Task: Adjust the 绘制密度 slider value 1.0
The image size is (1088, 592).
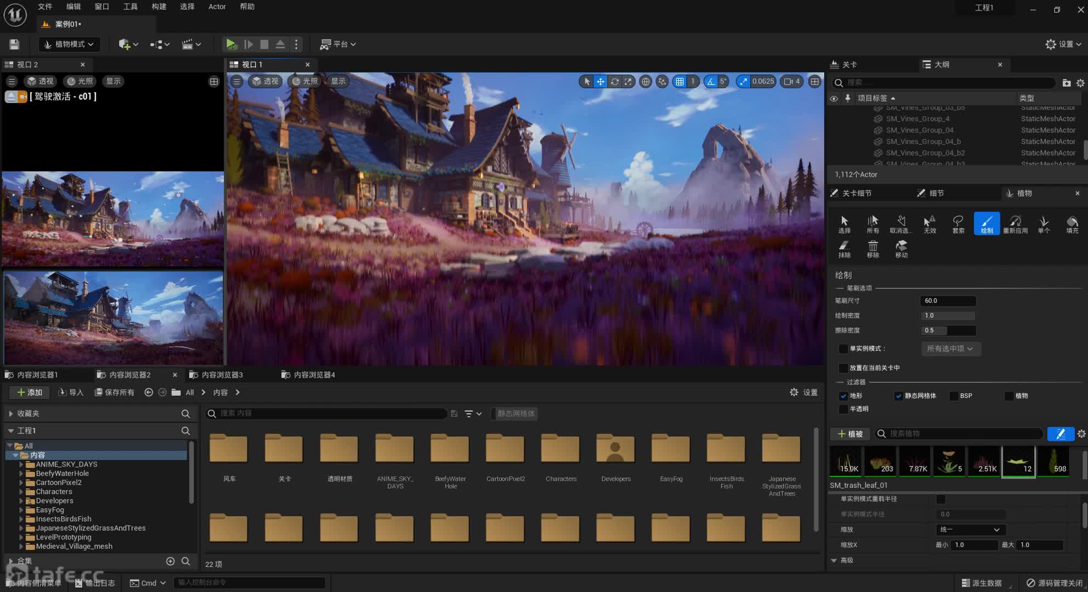Action: point(948,316)
